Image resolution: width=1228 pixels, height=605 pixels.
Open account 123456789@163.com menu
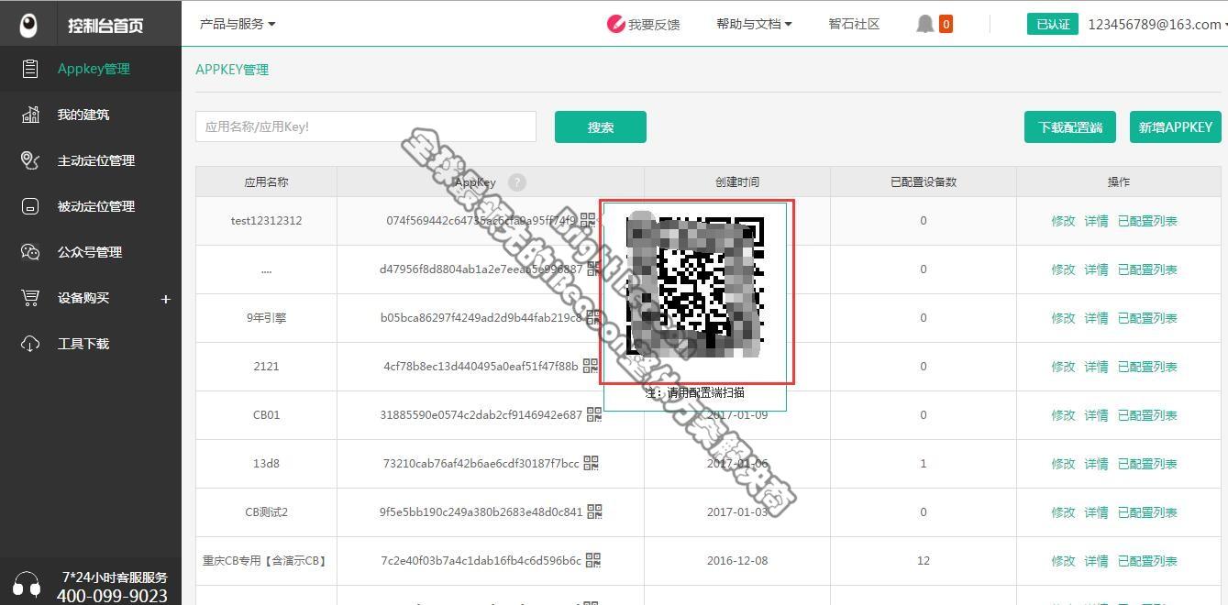[x=1157, y=24]
